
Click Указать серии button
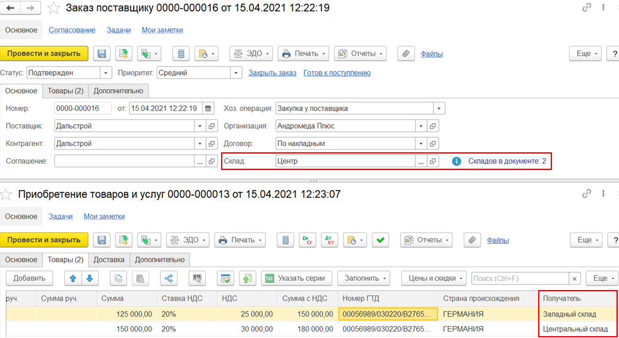click(296, 279)
